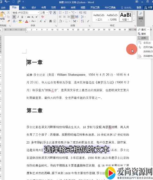This screenshot has height=180, width=153.
Task: Switch to the PDF工具集 tab
Action: 110,8
